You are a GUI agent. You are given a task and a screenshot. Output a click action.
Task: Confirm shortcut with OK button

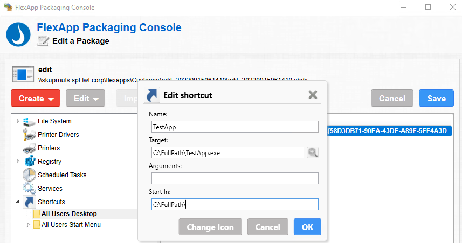pos(307,227)
